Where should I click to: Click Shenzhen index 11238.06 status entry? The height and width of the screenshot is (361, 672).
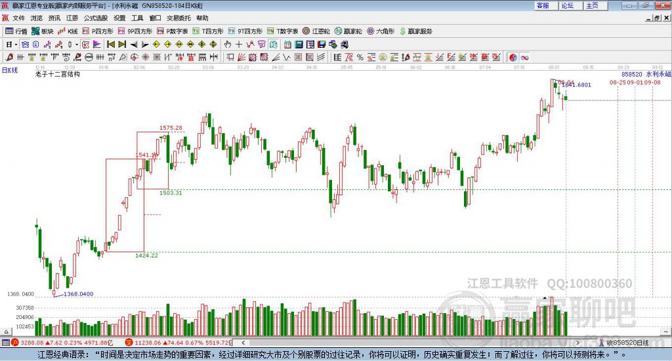(x=179, y=343)
